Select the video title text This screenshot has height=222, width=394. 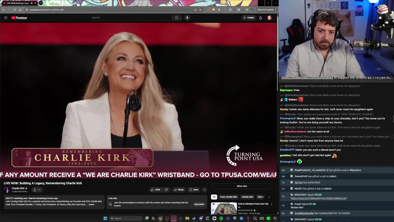click(43, 183)
